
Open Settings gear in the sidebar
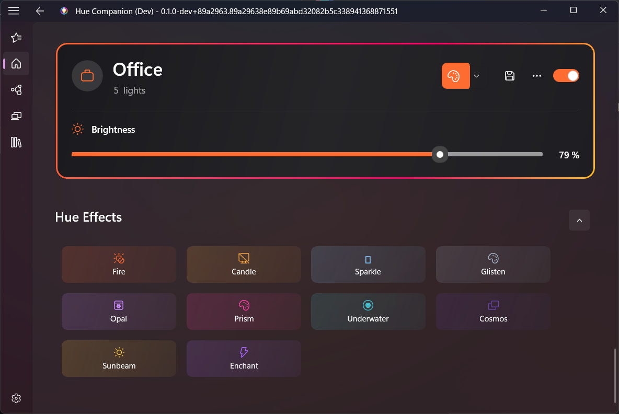[x=16, y=398]
